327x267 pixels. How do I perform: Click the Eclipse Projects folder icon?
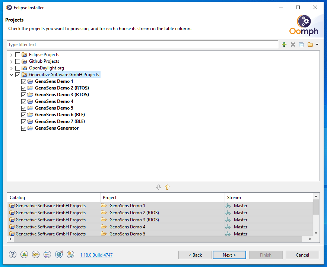pyautogui.click(x=25, y=55)
